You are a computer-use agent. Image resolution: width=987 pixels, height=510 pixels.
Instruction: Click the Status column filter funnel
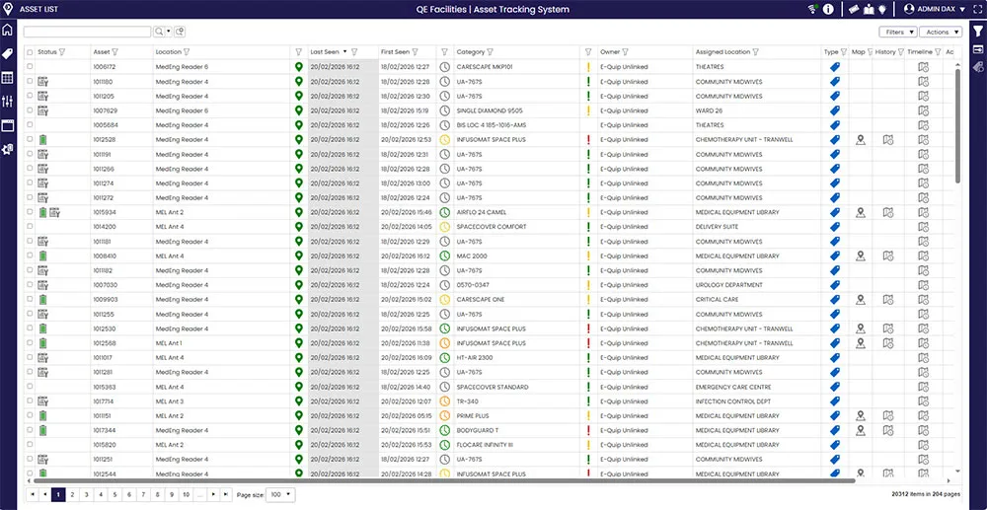pyautogui.click(x=62, y=52)
